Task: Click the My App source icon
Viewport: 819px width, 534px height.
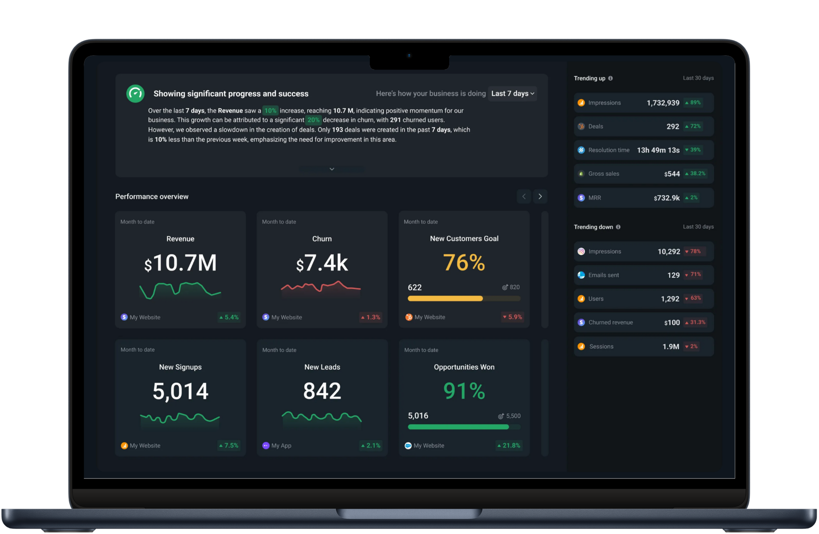Action: (x=266, y=446)
